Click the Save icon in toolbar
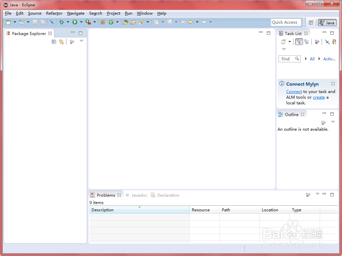Viewport: 342px width, 256px height. [x=35, y=22]
